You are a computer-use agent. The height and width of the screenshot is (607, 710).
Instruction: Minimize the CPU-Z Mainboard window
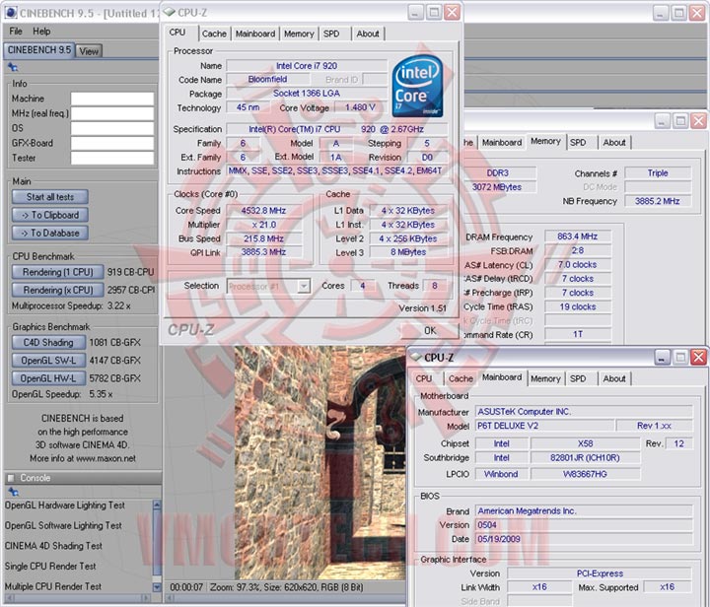pos(662,358)
